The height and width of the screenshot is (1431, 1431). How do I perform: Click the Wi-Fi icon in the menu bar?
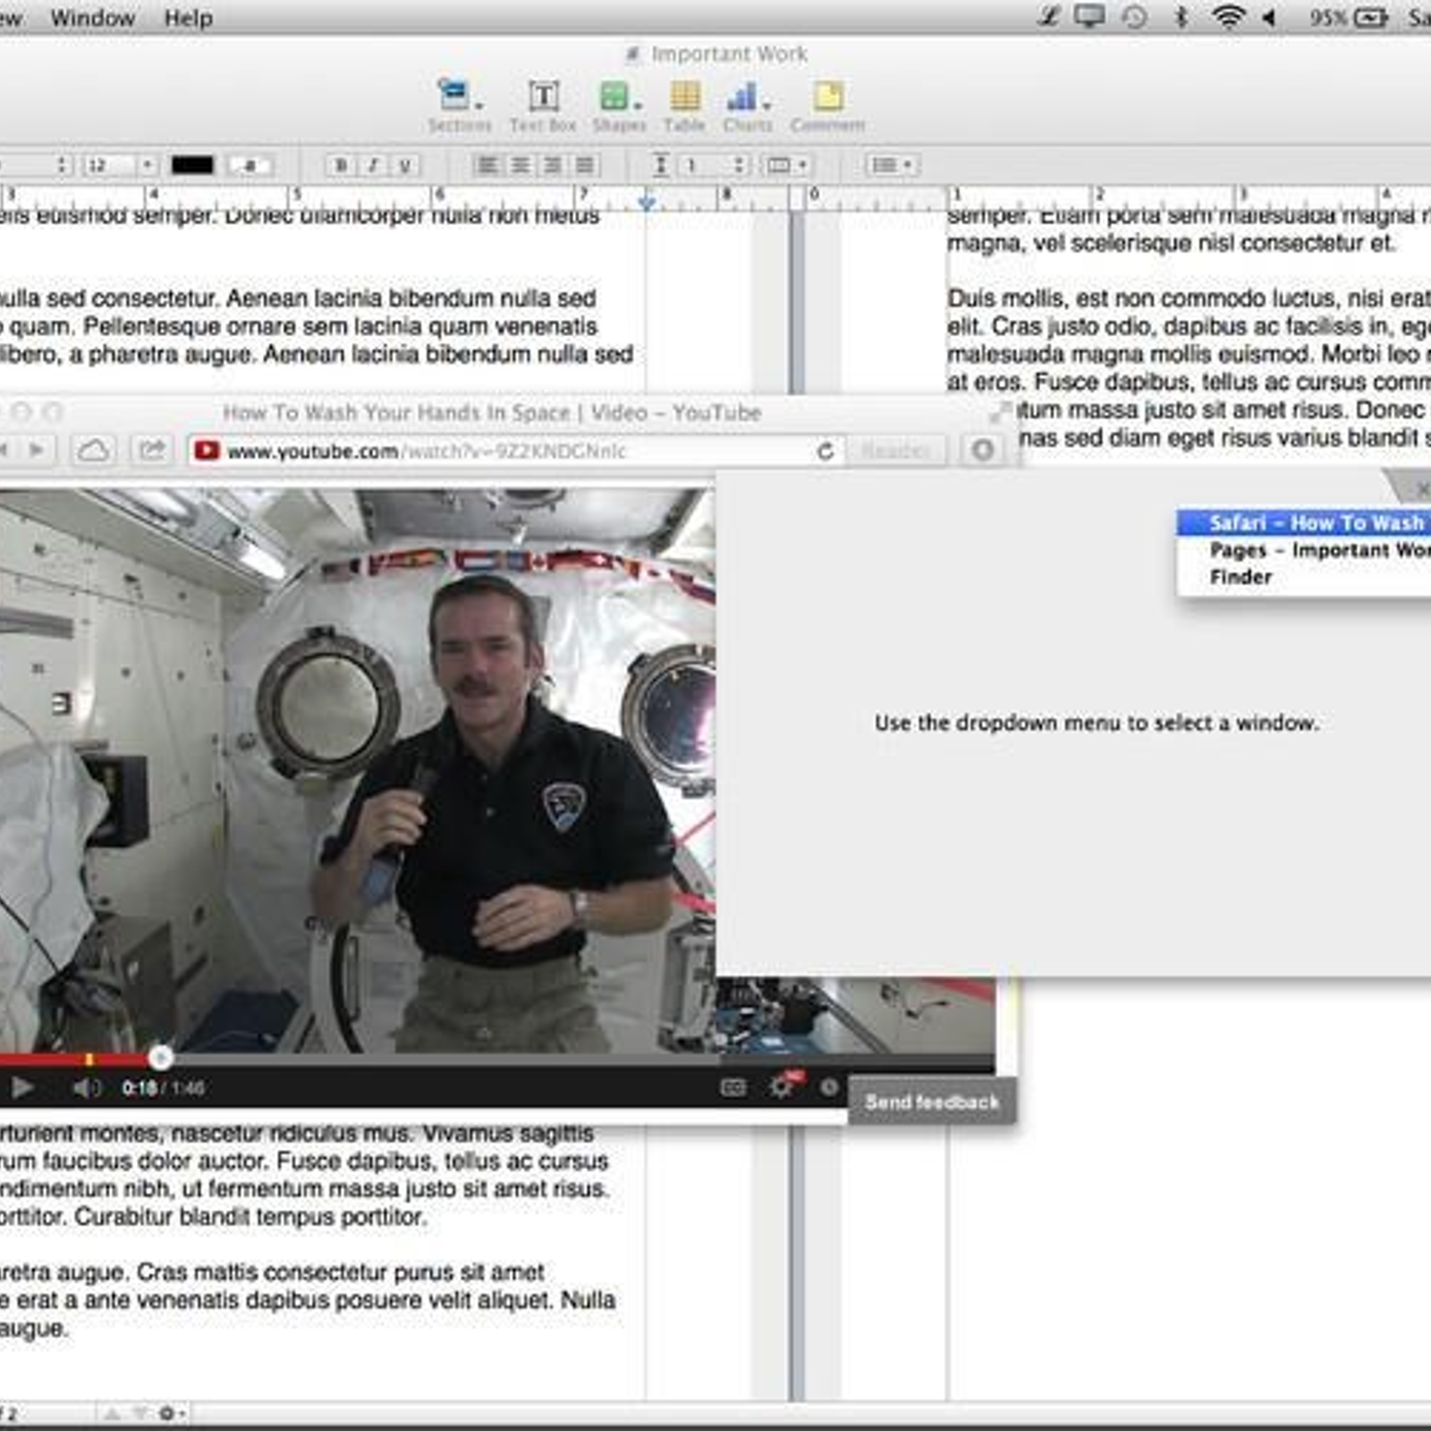coord(1228,17)
